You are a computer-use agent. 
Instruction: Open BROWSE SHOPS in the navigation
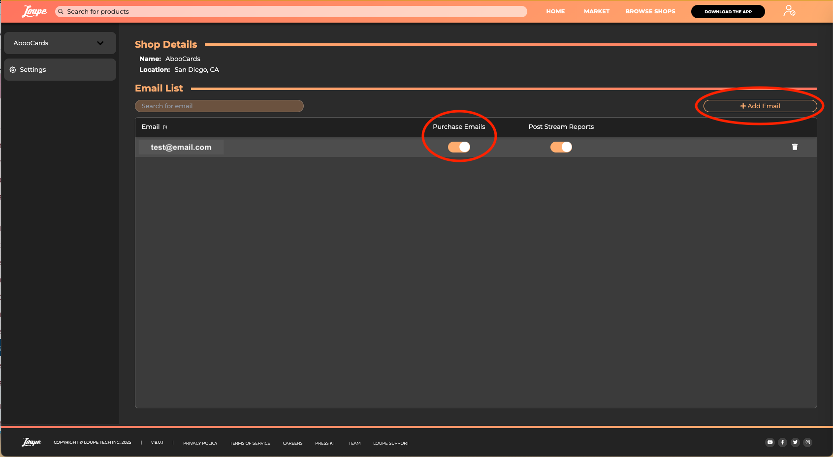(x=650, y=11)
